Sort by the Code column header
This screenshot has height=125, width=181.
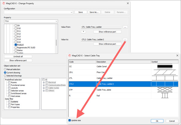click(82, 62)
